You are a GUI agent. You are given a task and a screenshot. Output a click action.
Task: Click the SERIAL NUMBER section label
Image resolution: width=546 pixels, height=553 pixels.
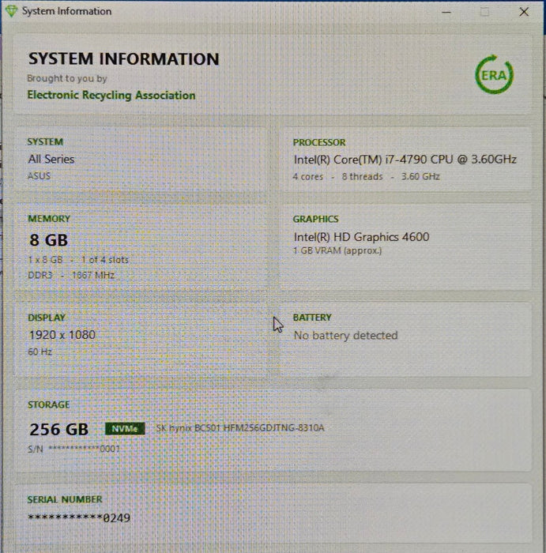(x=65, y=499)
